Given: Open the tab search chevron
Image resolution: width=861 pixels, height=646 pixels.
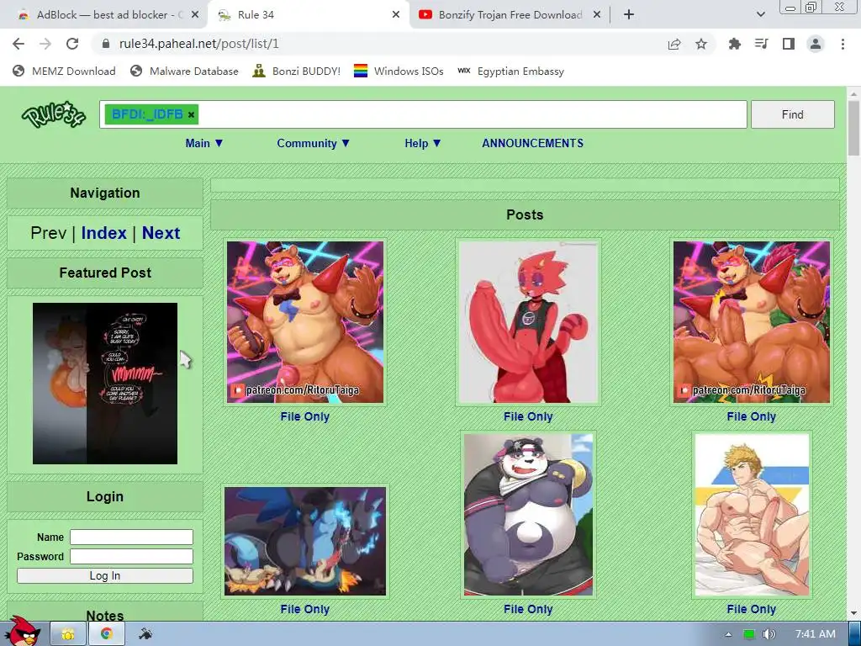Looking at the screenshot, I should pyautogui.click(x=760, y=15).
